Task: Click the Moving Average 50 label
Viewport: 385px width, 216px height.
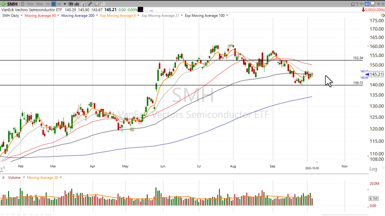Action: [40, 16]
